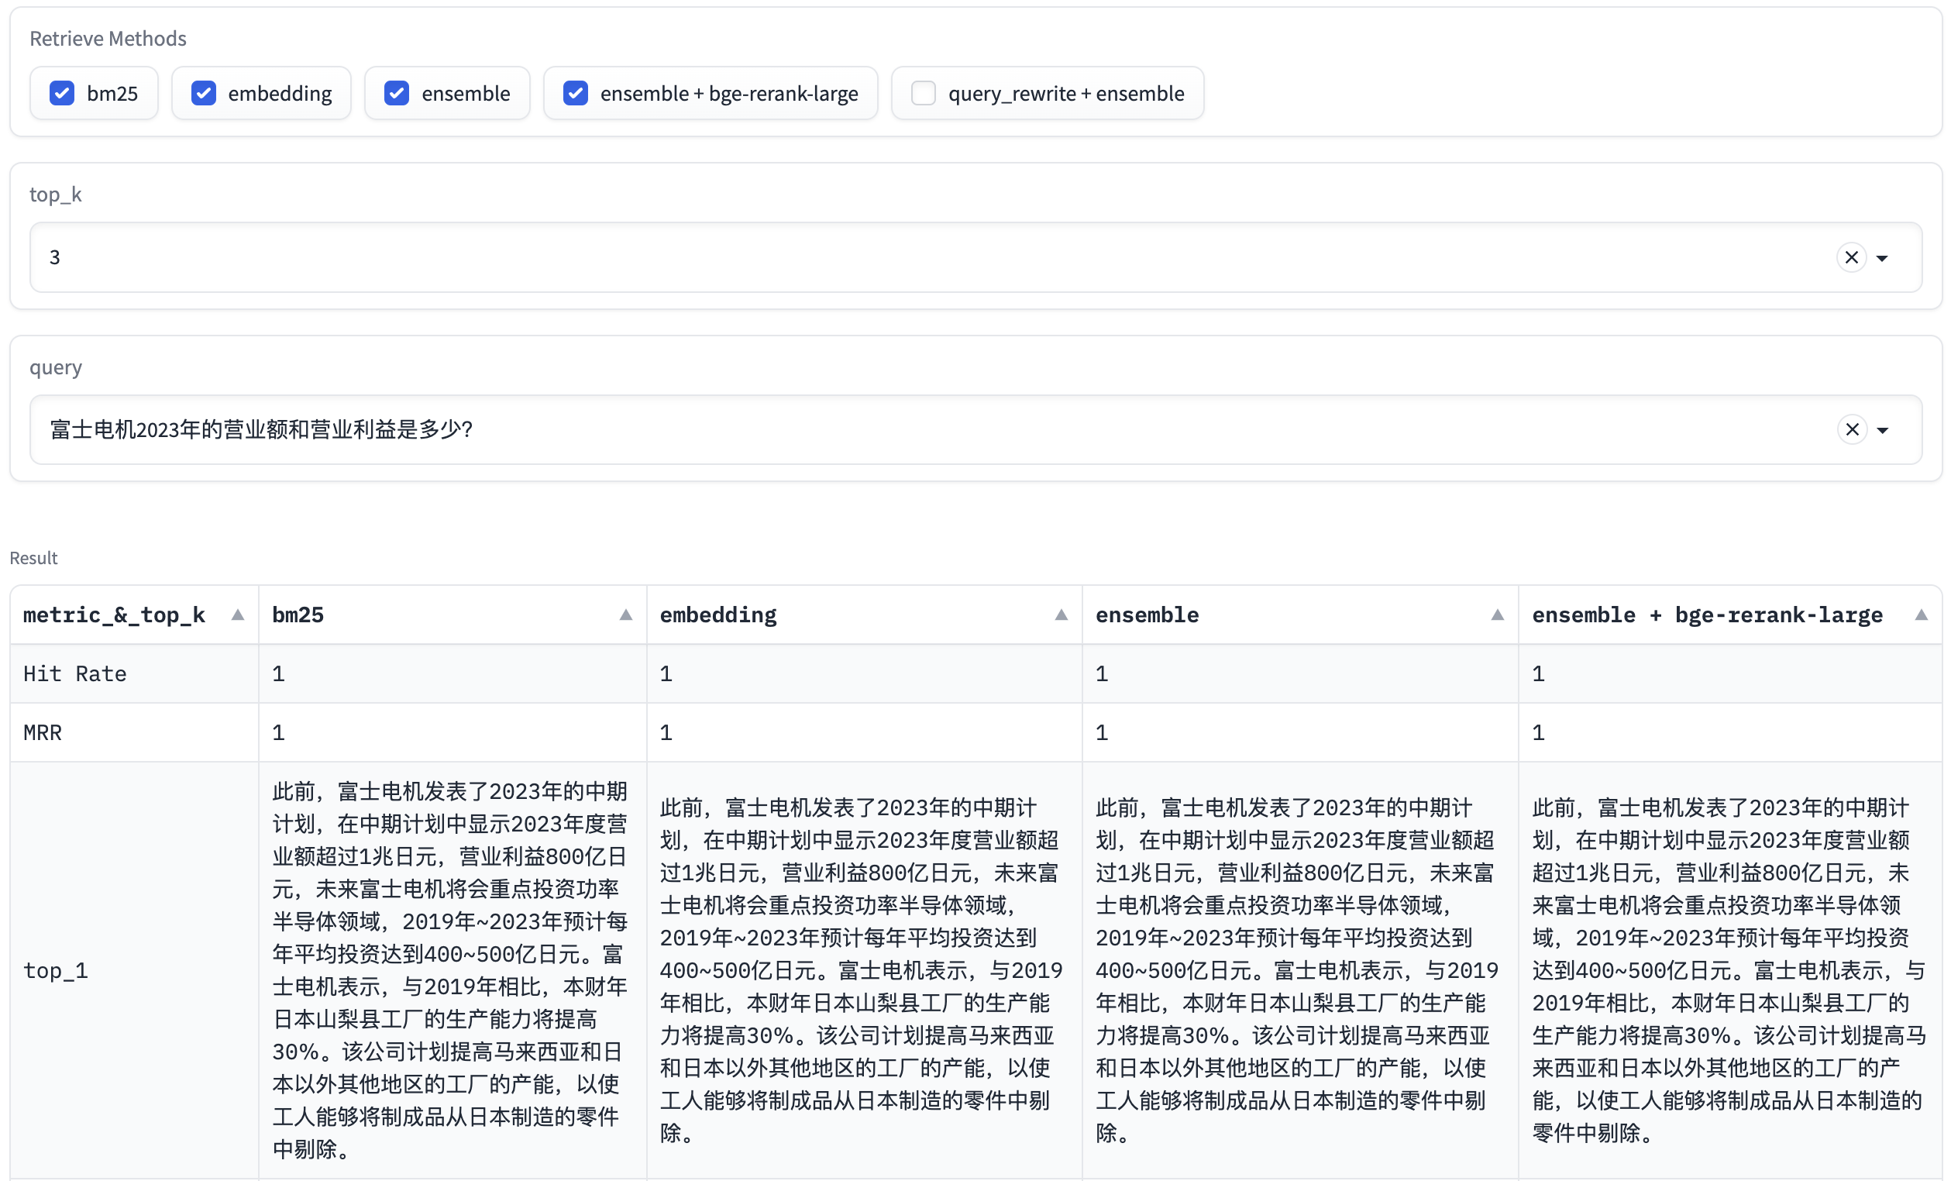
Task: Click ensemble MRR value cell
Action: [1300, 732]
